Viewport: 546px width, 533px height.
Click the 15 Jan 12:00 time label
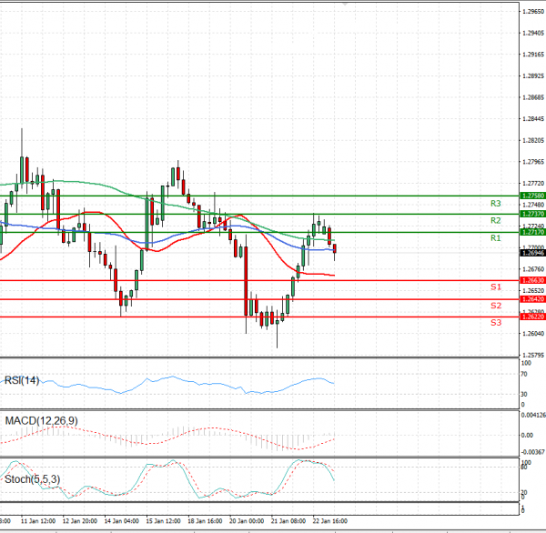[x=163, y=521]
